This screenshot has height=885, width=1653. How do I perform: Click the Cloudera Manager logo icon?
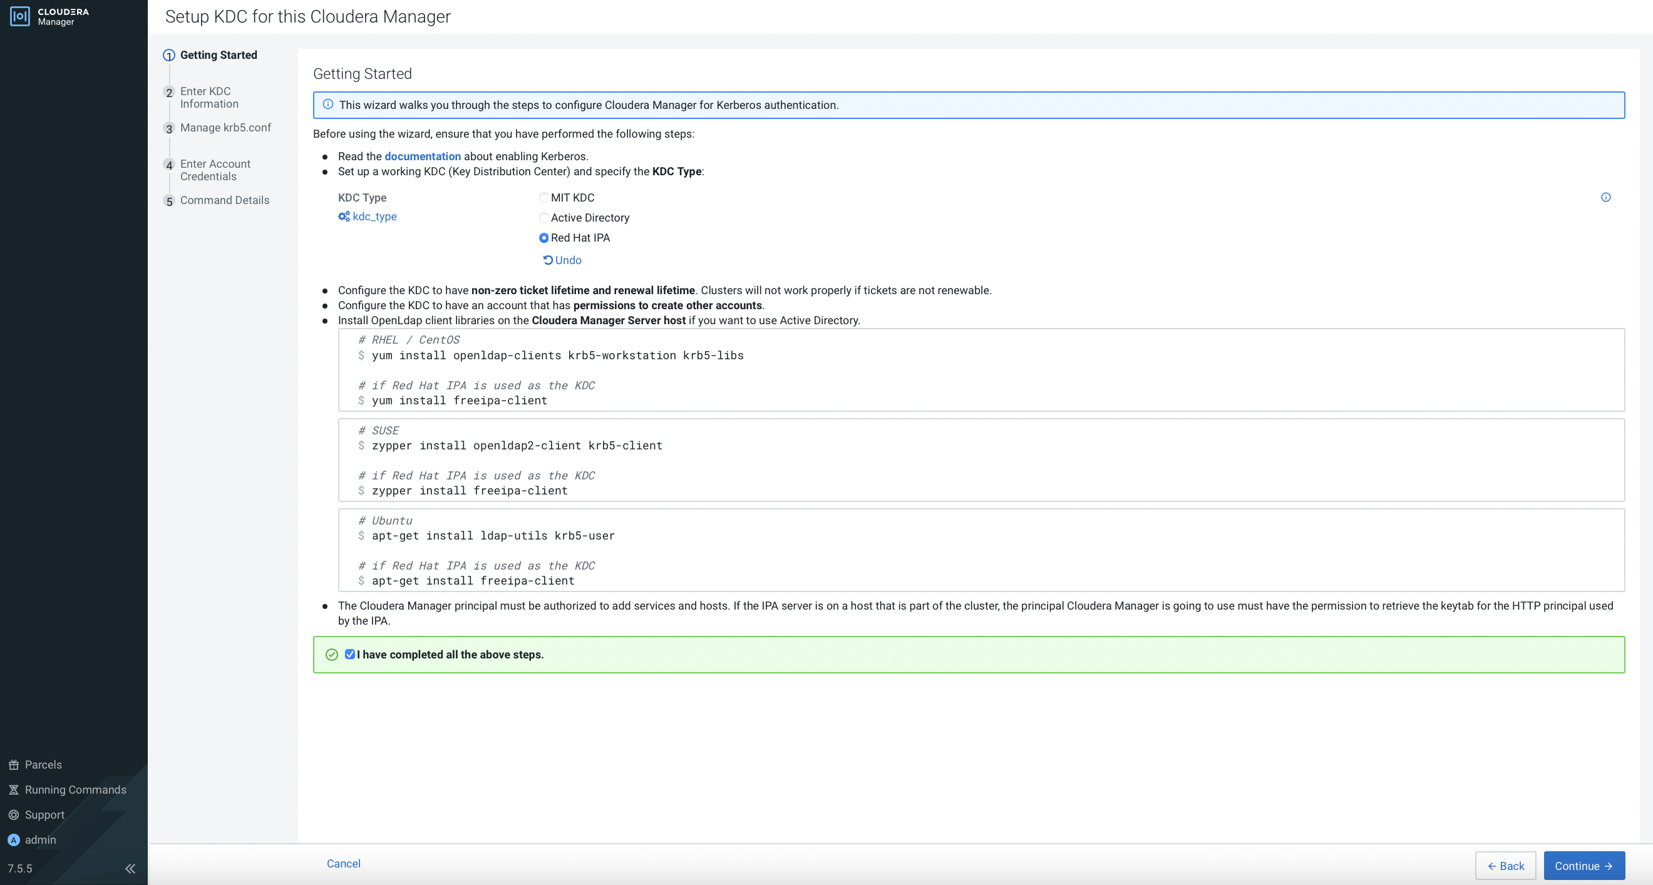point(20,16)
